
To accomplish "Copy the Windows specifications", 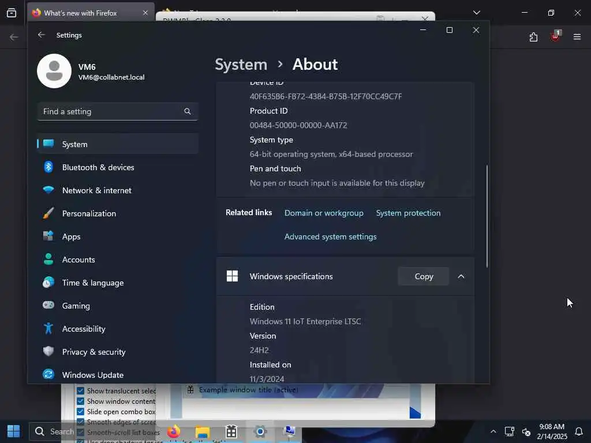I will tap(424, 276).
